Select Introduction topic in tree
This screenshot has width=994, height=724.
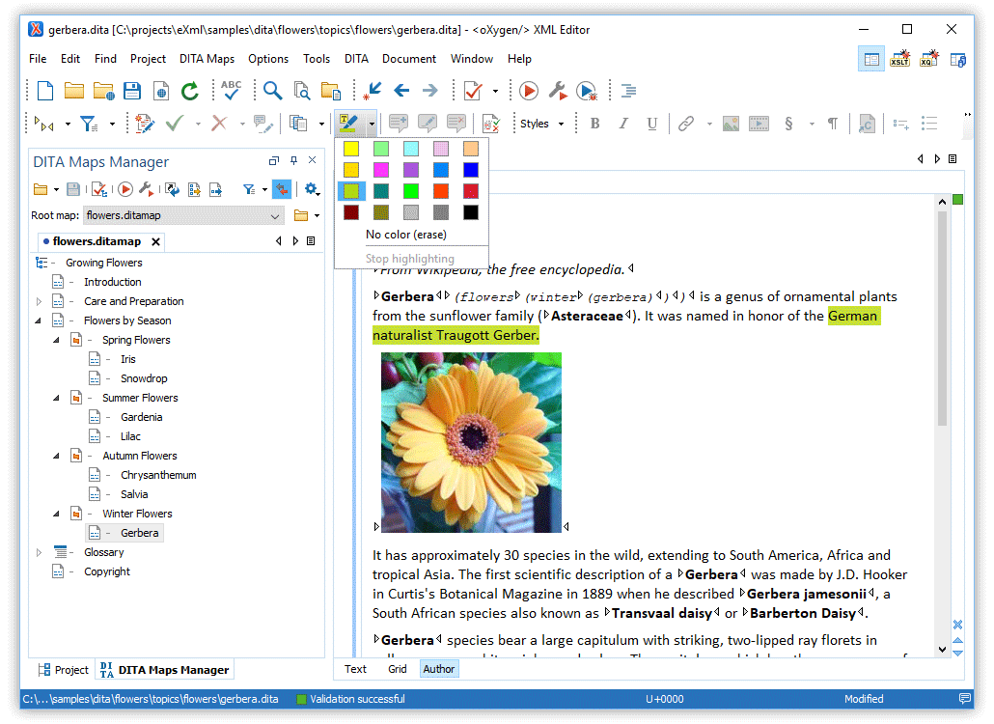click(112, 282)
